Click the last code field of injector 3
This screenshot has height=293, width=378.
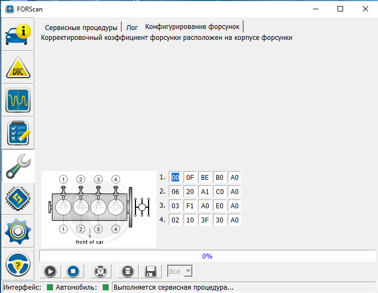234,206
